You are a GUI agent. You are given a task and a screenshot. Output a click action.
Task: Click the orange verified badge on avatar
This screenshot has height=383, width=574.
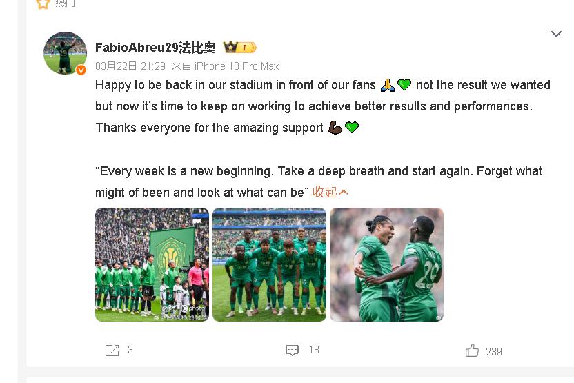(x=81, y=70)
